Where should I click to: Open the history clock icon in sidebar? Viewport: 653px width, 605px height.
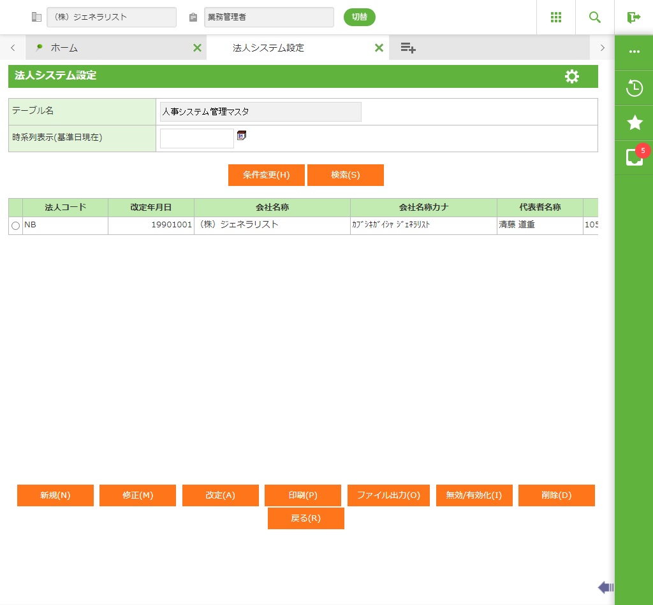tap(634, 88)
